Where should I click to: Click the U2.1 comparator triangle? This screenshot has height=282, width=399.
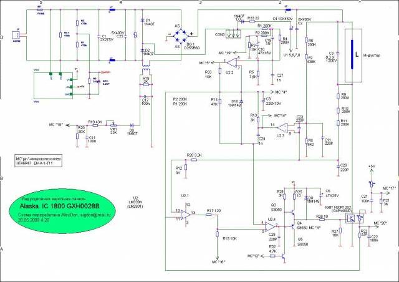tap(185, 215)
